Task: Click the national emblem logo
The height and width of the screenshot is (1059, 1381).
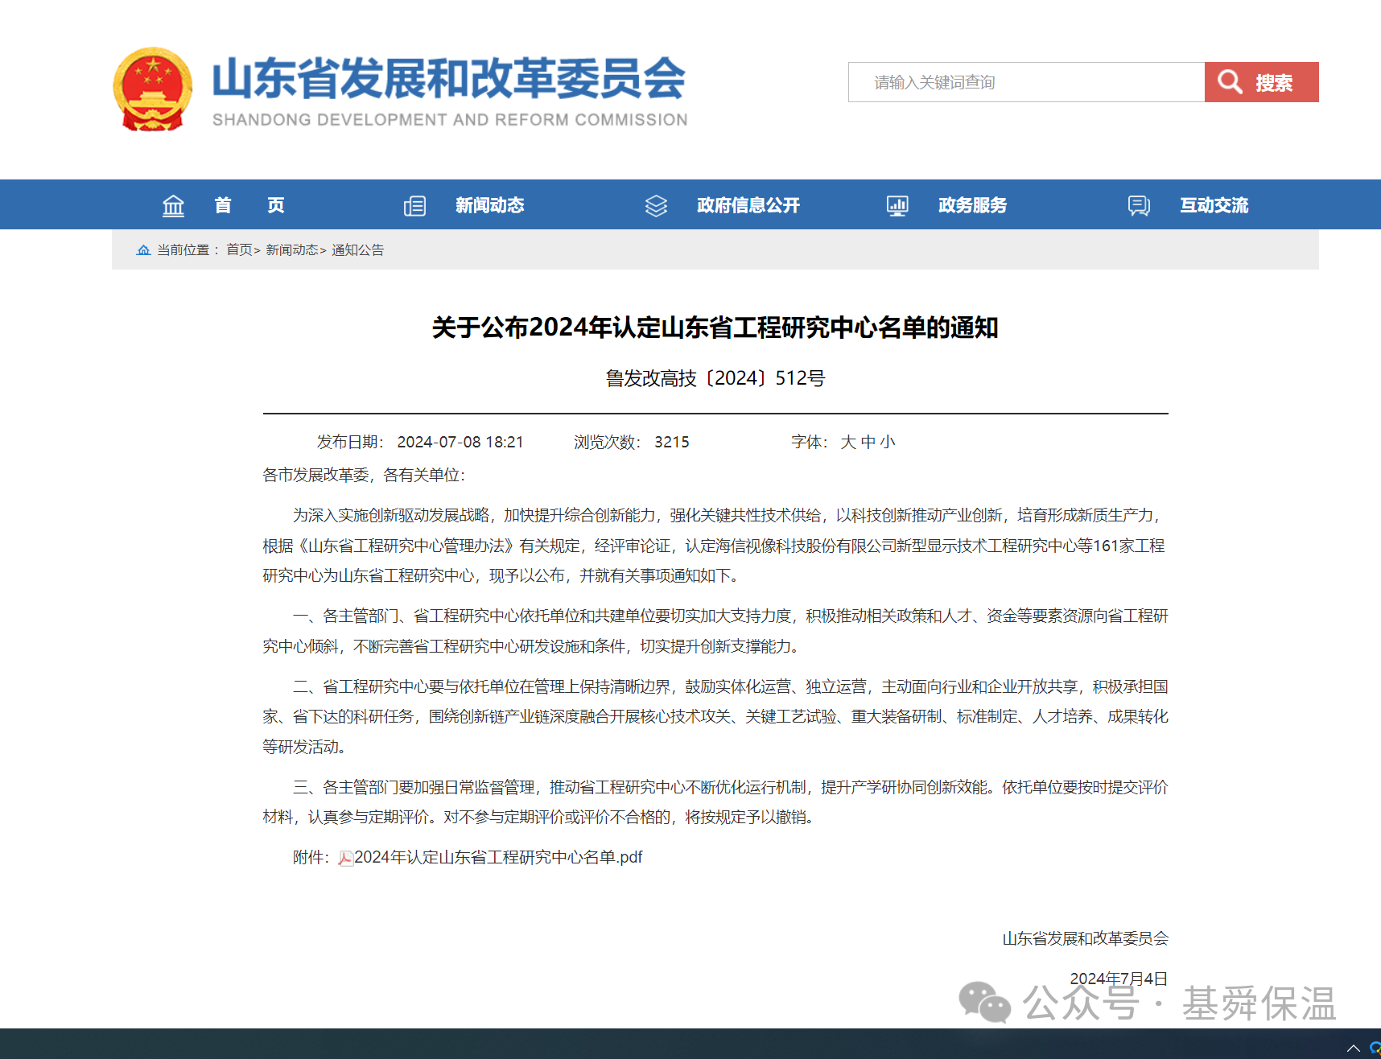Action: tap(153, 89)
